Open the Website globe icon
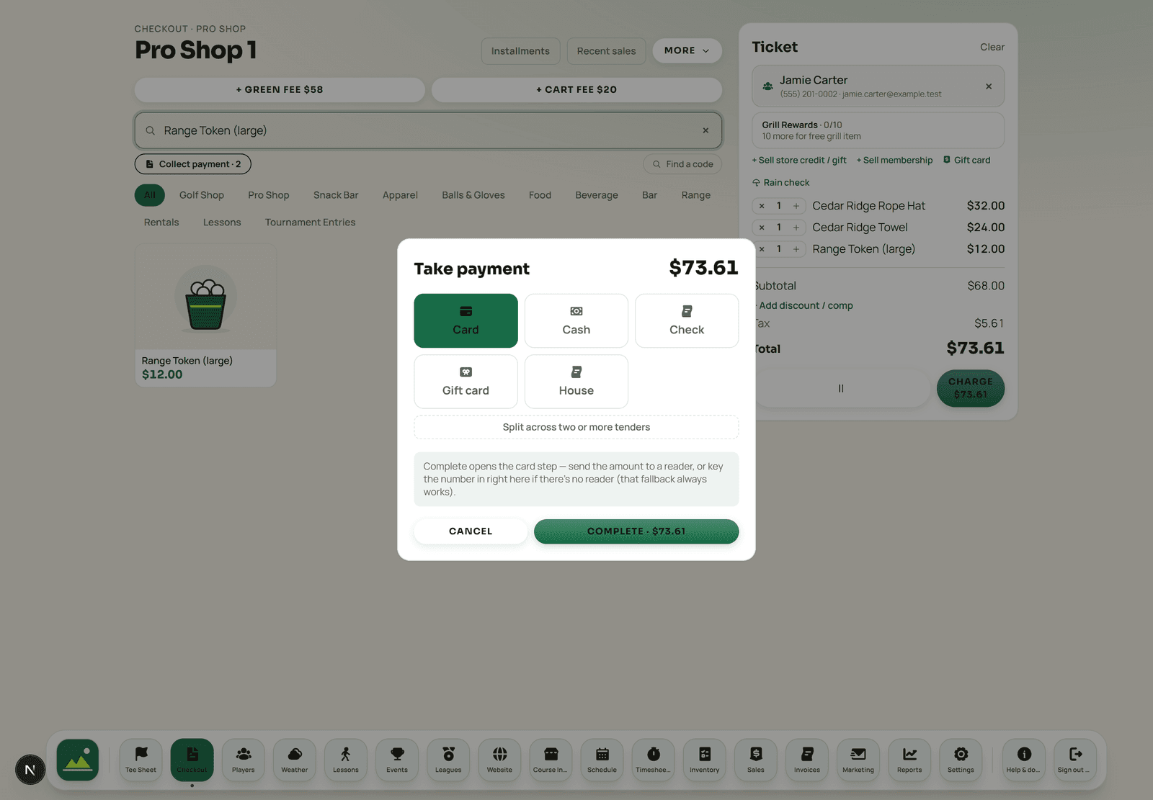 tap(499, 760)
